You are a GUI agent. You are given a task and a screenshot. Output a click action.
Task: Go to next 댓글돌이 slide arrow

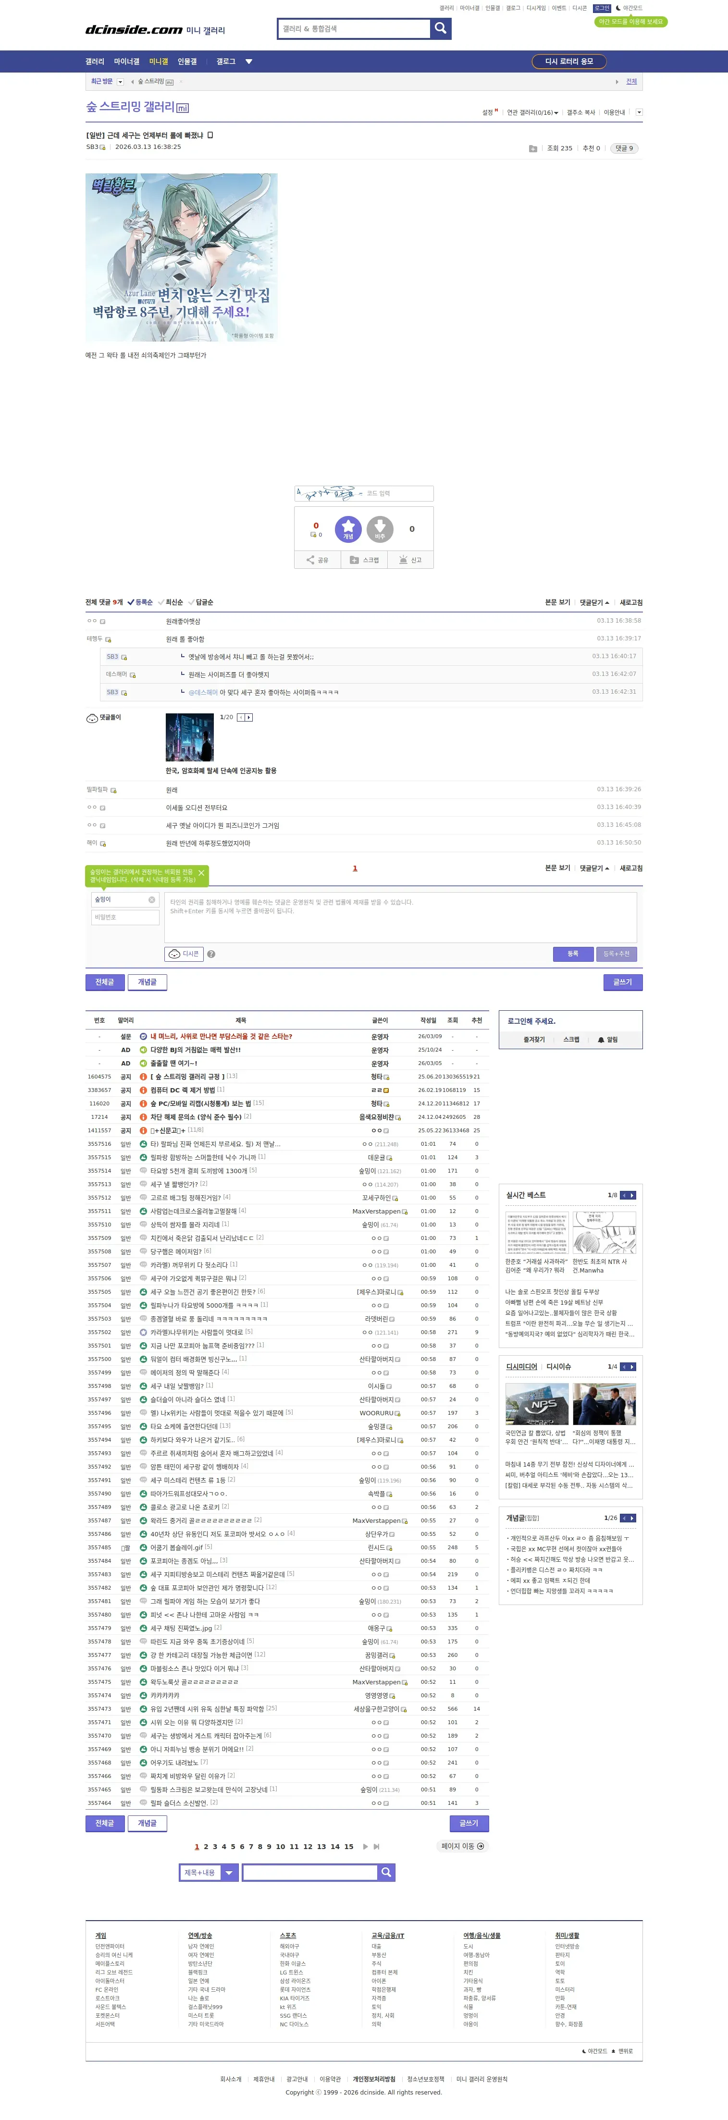(x=249, y=718)
